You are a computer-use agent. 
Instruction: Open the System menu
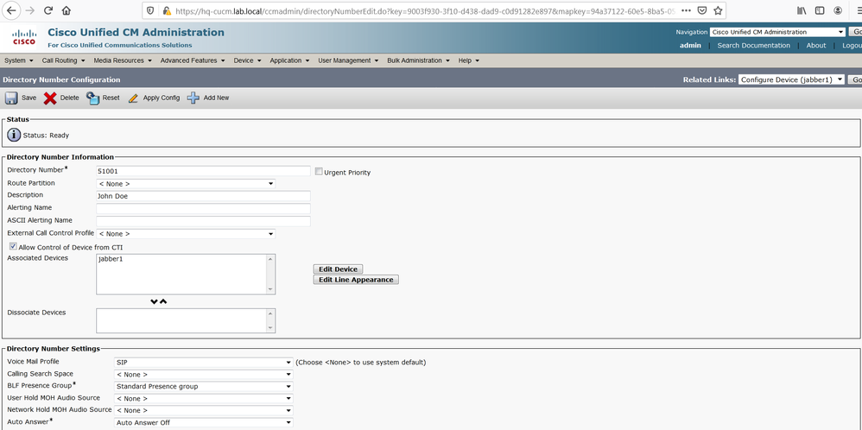[x=19, y=60]
